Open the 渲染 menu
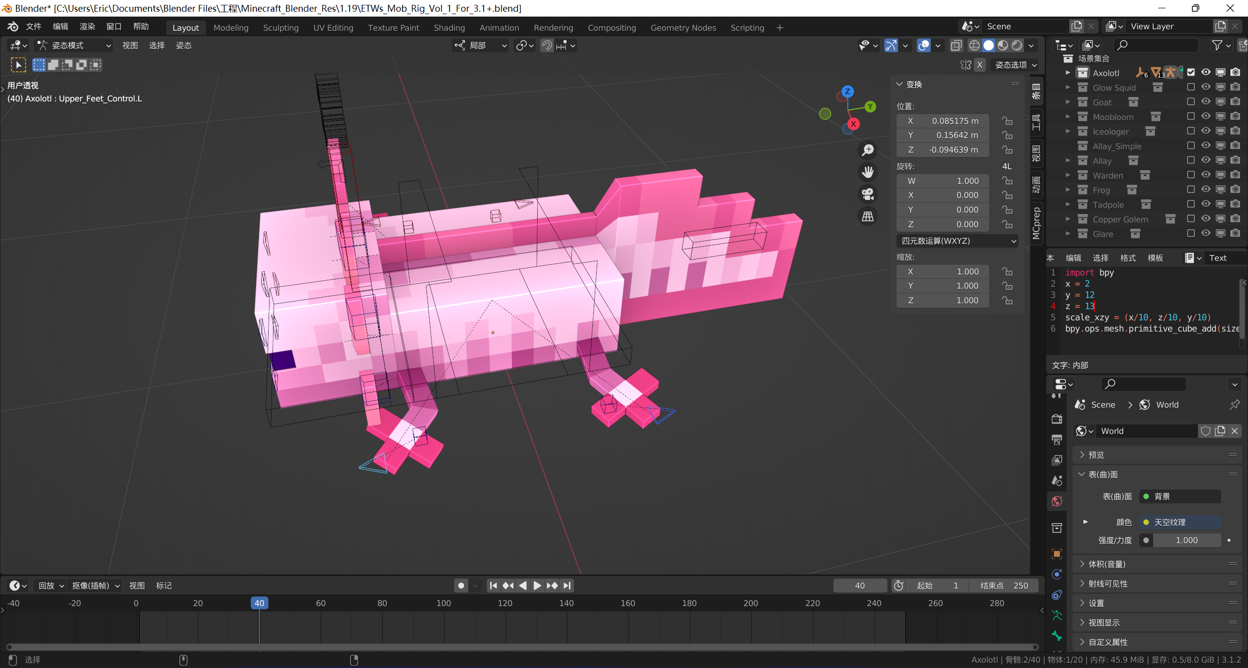 87,26
